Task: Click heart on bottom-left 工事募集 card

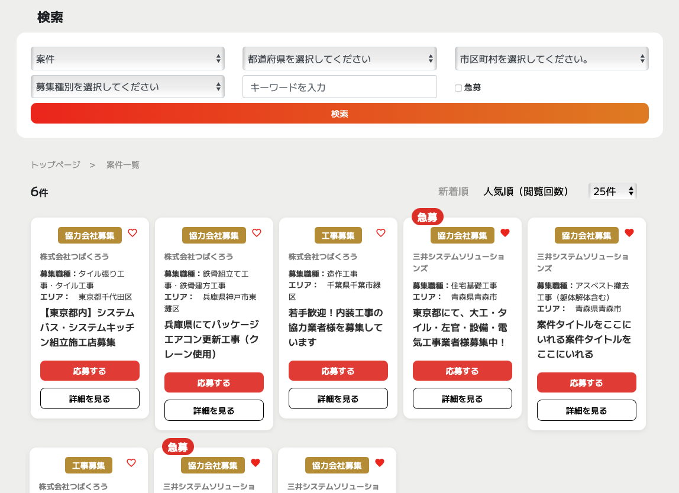Action: (x=131, y=463)
